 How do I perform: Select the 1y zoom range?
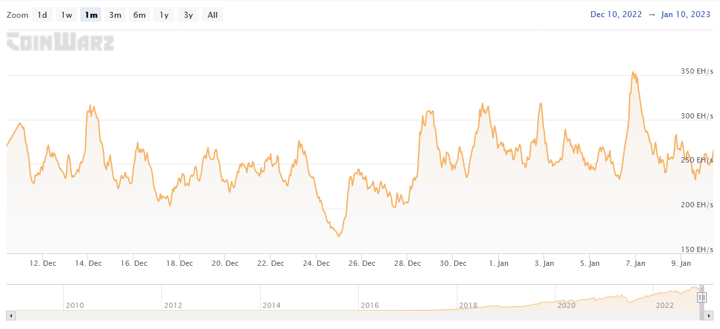[164, 14]
